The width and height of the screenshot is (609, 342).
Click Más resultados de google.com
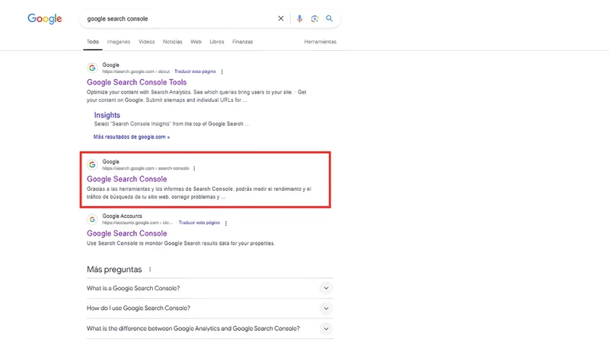click(131, 137)
